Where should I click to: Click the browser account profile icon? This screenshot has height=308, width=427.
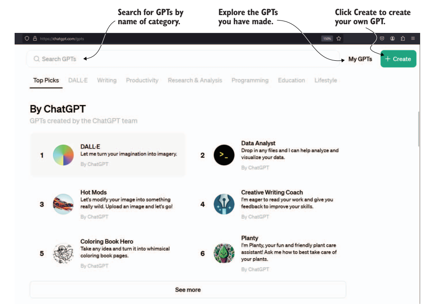point(392,38)
